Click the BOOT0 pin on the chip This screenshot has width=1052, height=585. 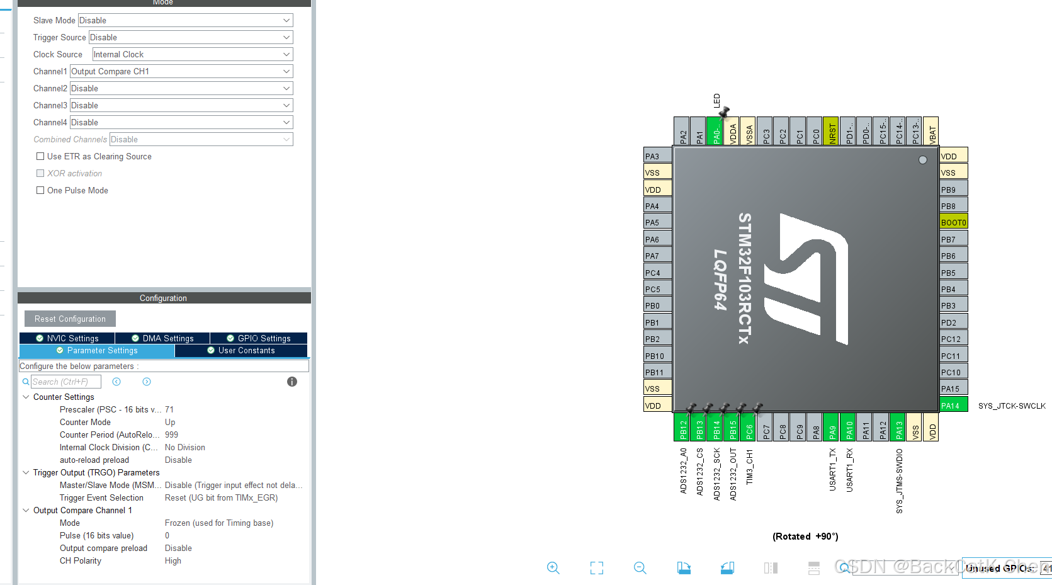tap(954, 222)
